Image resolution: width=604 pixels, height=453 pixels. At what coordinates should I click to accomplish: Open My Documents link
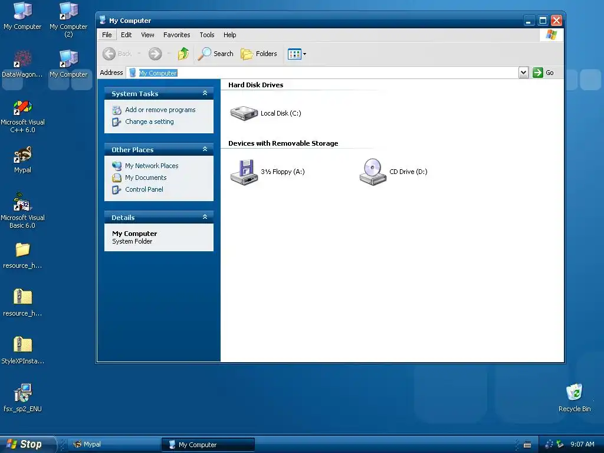(x=146, y=178)
